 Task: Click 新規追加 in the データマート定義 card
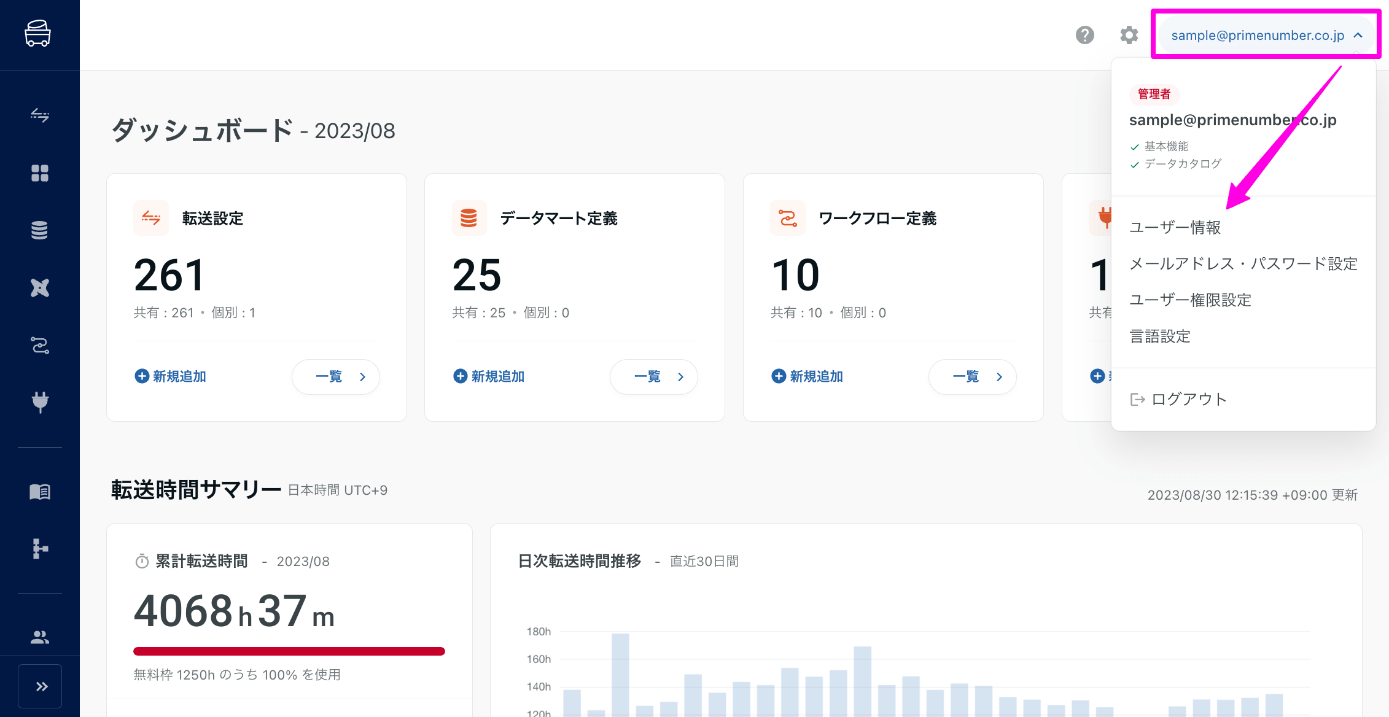pos(489,376)
